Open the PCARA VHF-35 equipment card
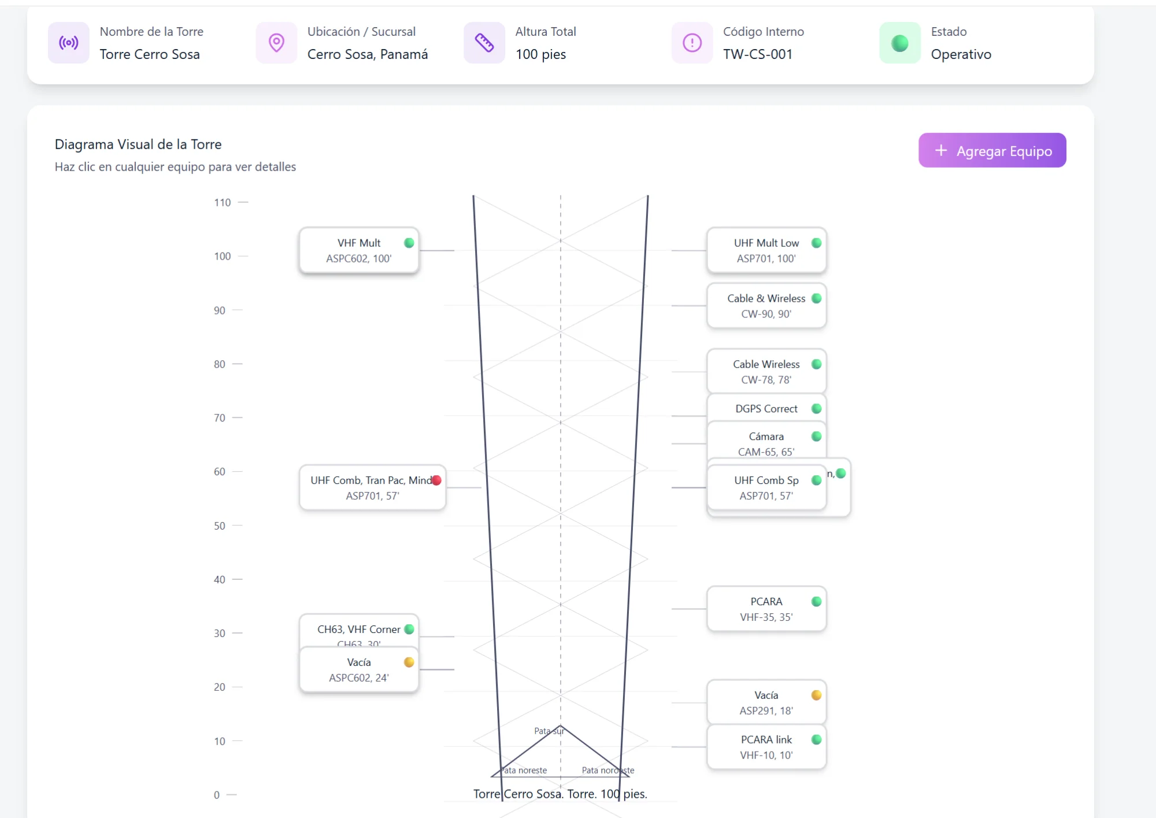Screen dimensions: 1156x818 pyautogui.click(x=766, y=609)
